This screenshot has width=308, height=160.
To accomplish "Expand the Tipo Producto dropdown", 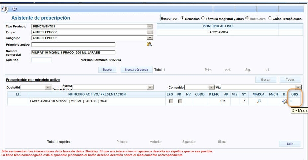I will (x=150, y=26).
